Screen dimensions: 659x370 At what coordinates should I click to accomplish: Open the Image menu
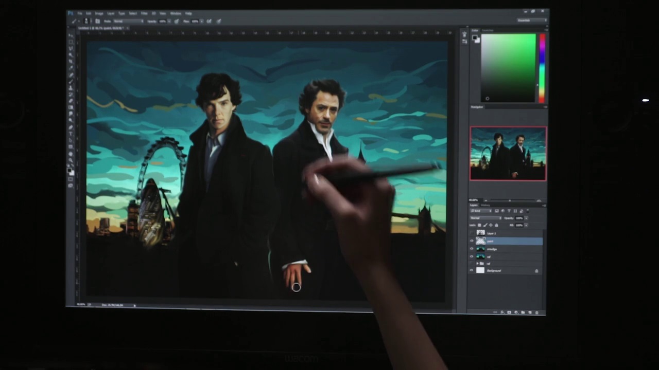[99, 13]
